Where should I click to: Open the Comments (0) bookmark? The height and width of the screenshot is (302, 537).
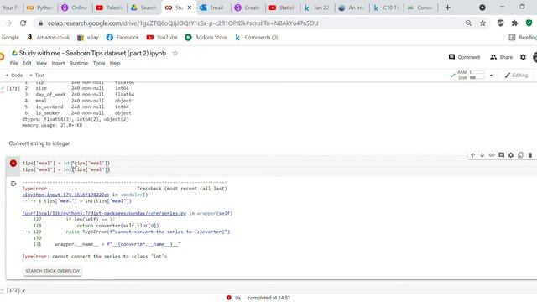(x=256, y=37)
